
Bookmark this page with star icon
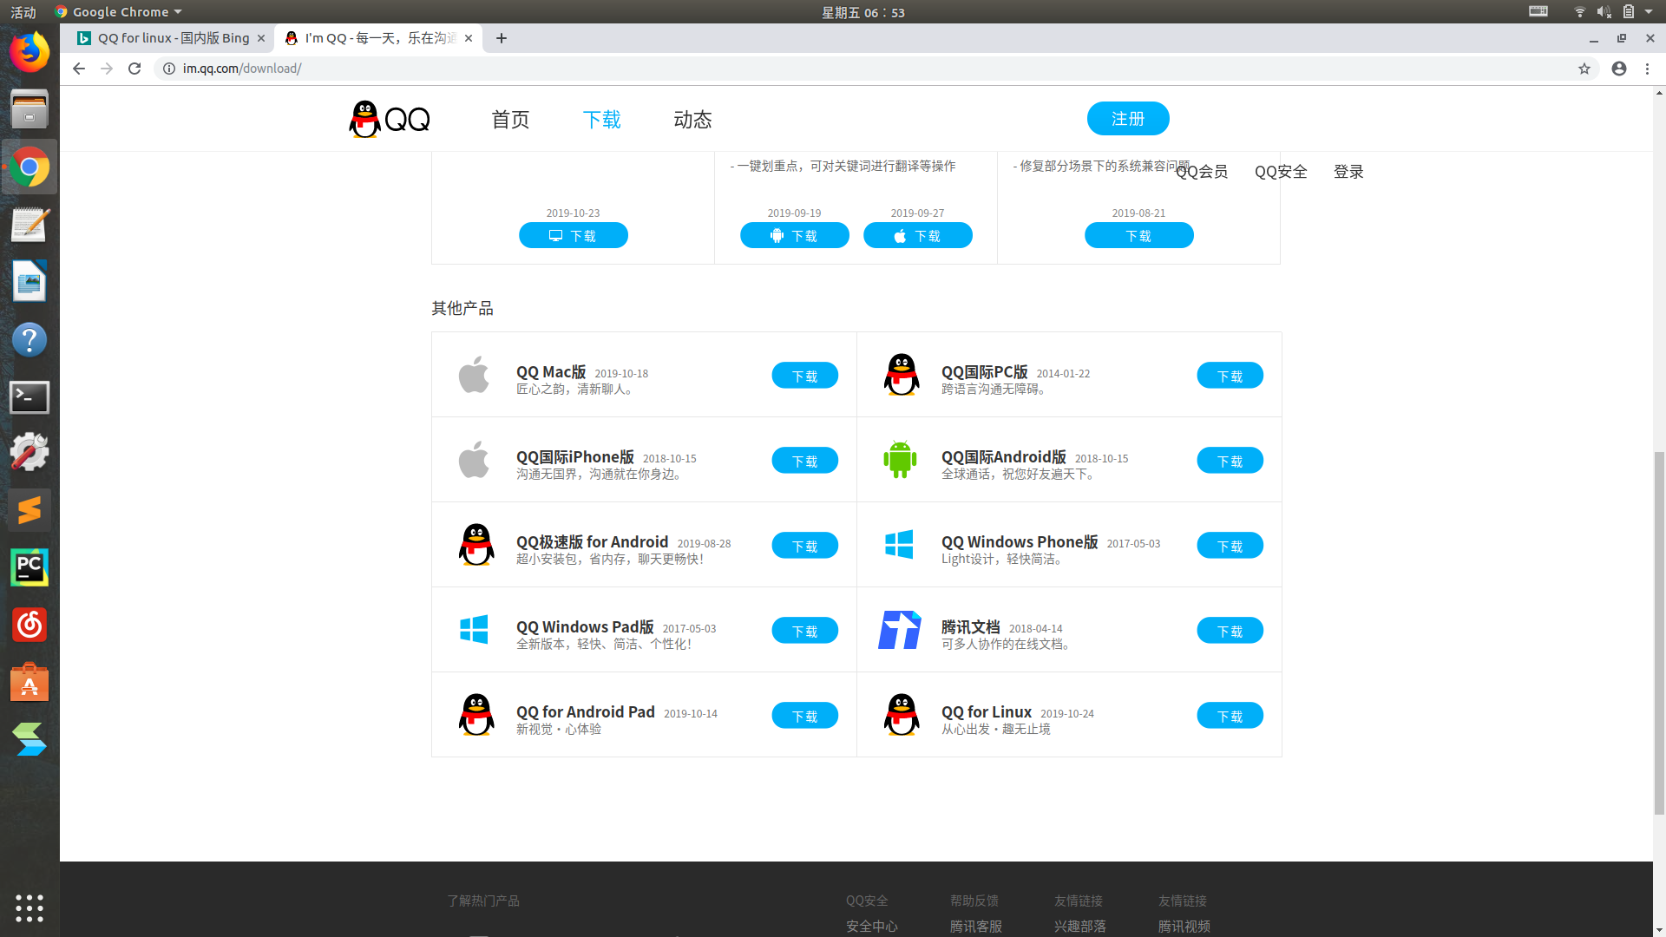click(1584, 69)
